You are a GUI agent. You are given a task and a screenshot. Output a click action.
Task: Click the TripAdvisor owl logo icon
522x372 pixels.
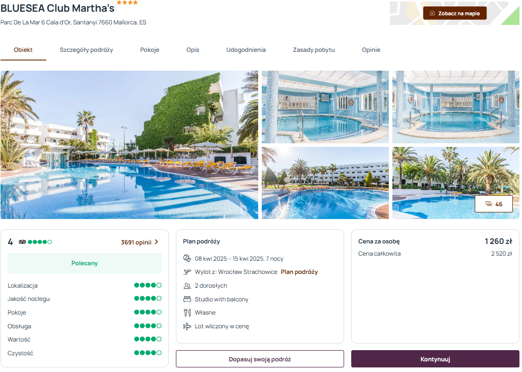coord(22,243)
